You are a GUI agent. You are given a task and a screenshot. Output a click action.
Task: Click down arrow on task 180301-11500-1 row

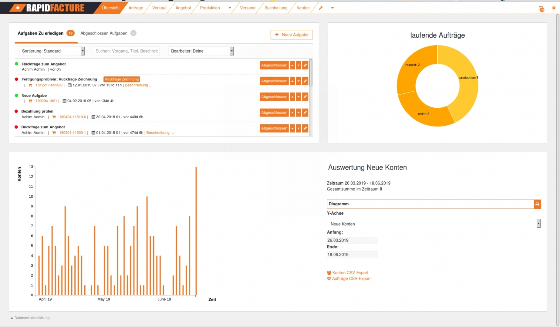[x=299, y=128]
